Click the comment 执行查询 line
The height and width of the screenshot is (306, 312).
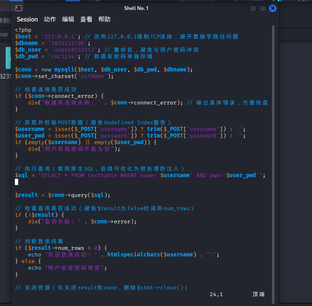[x=99, y=169]
